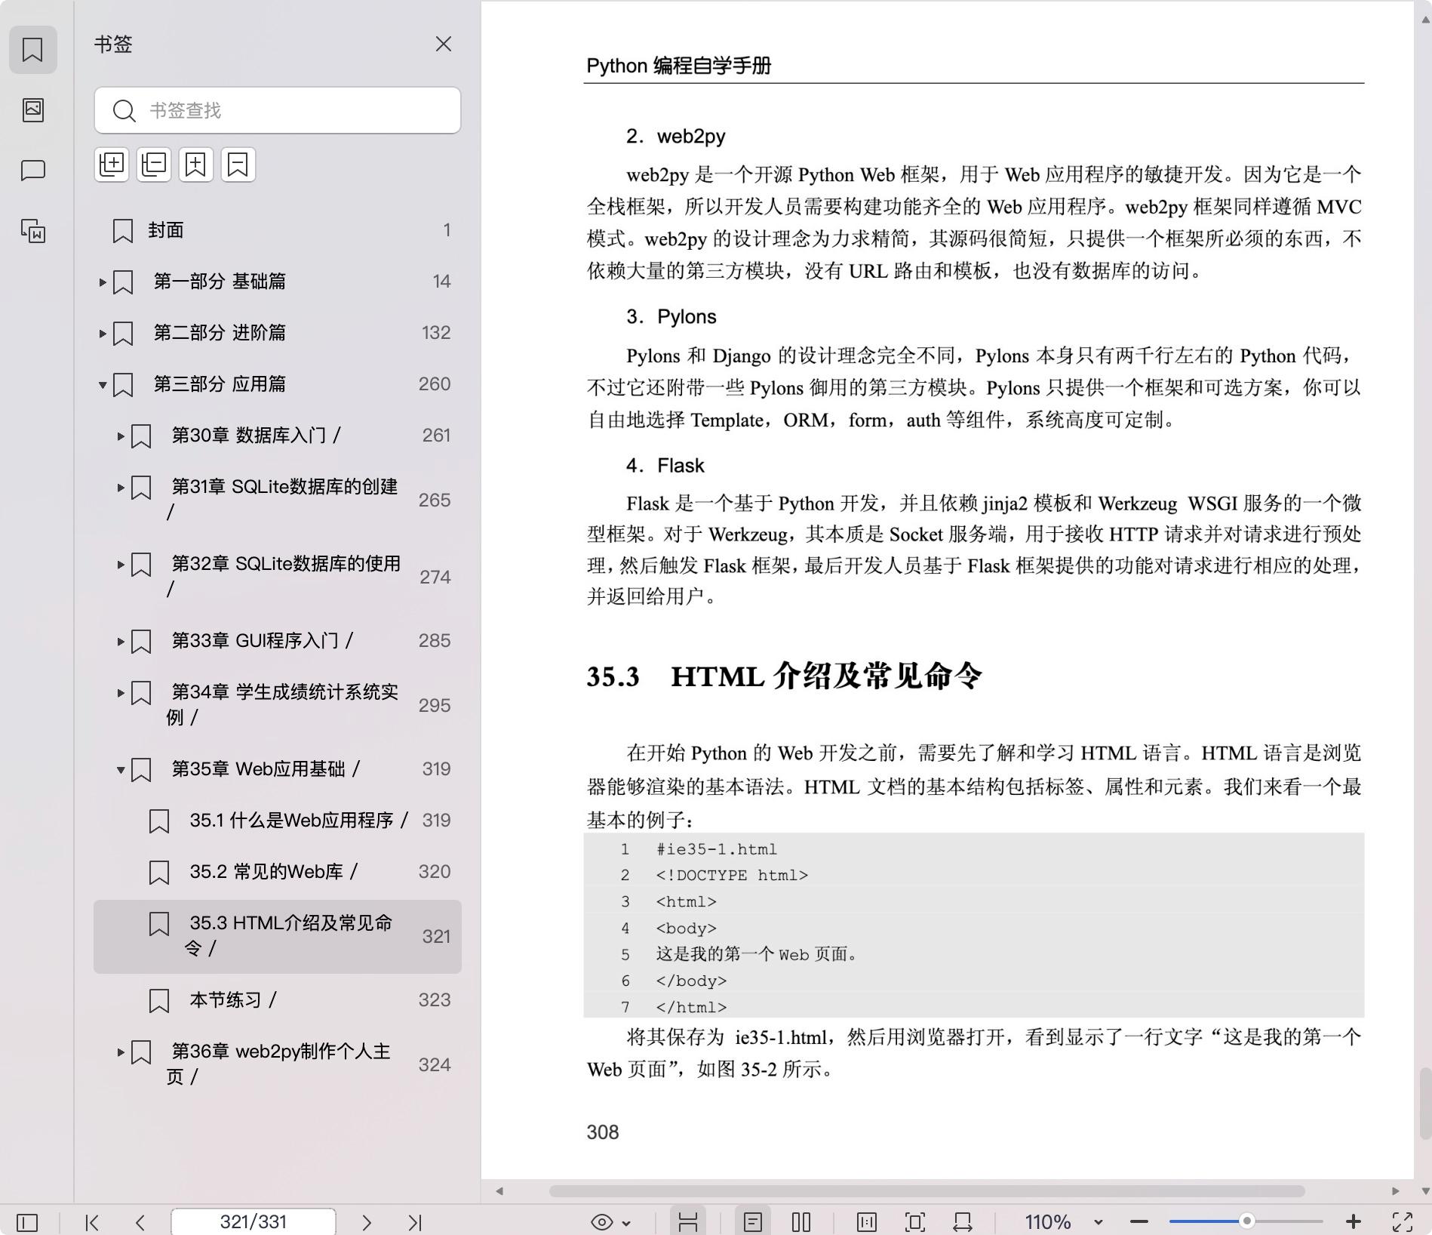Click the scroll left arrow
The image size is (1432, 1235).
click(499, 1191)
